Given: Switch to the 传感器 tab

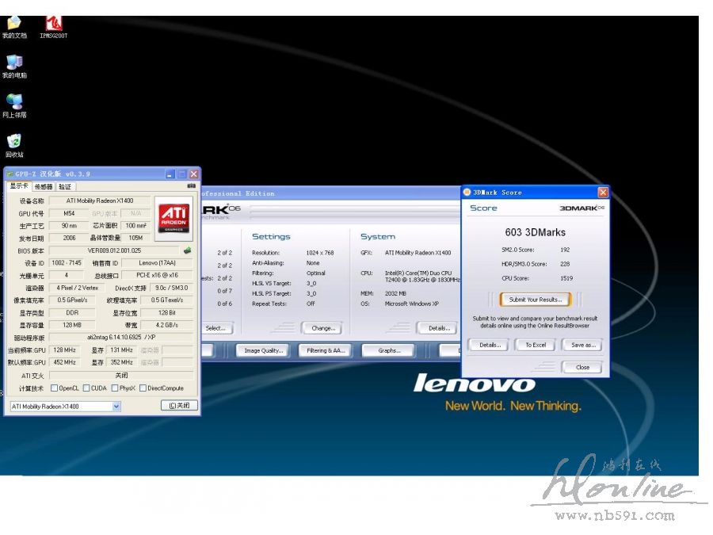Looking at the screenshot, I should [43, 186].
